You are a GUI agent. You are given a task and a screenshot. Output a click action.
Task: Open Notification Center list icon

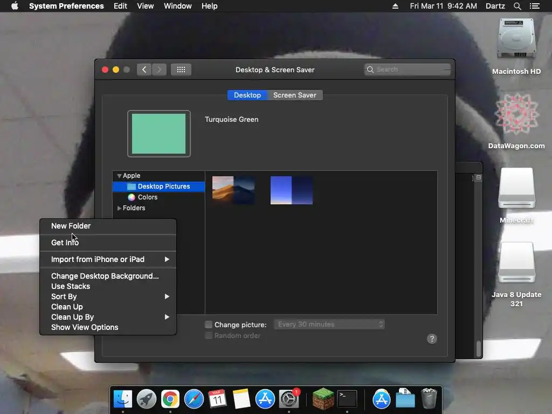(x=534, y=6)
